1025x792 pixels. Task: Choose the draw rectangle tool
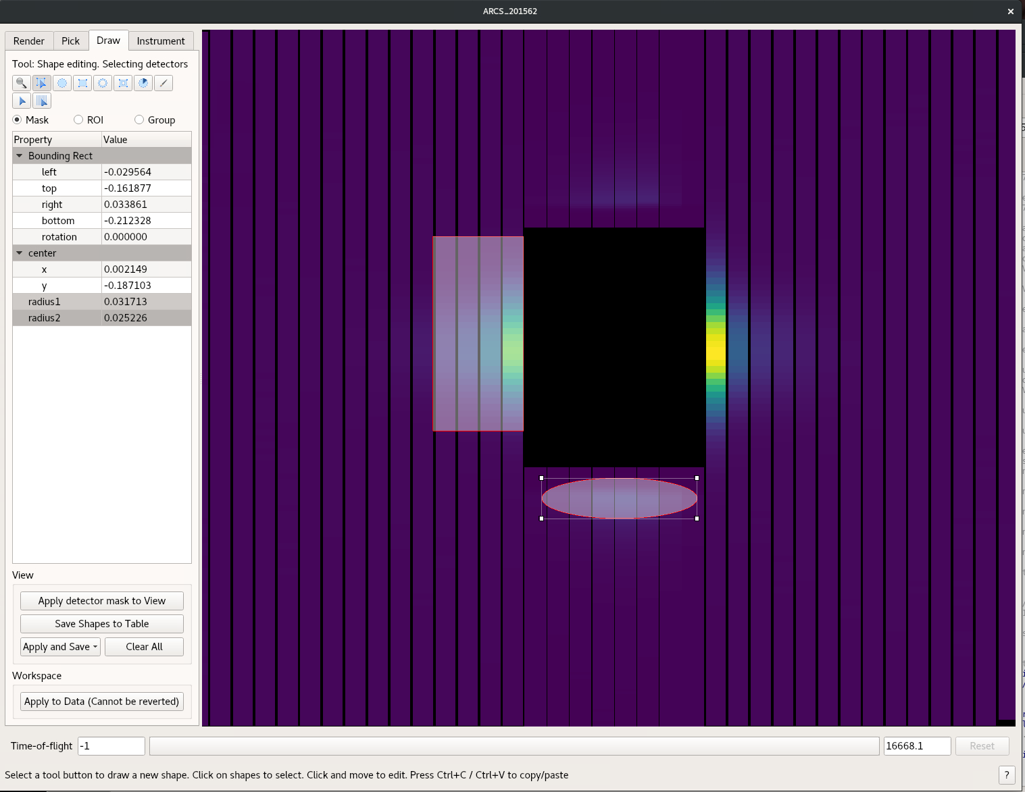(x=82, y=83)
